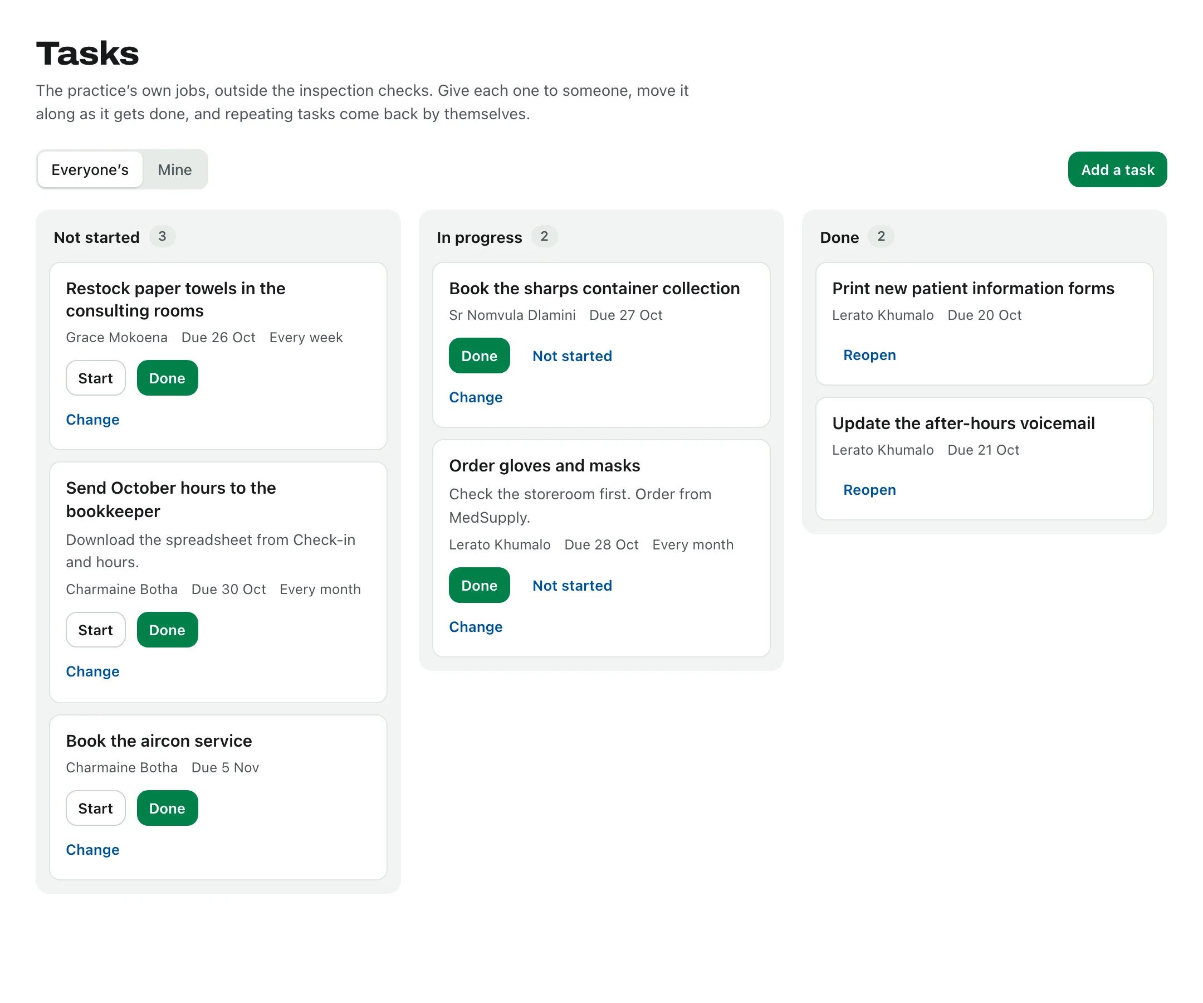Viewport: 1203px width, 1003px height.
Task: Click the Restock paper towels card title
Action: 175,299
